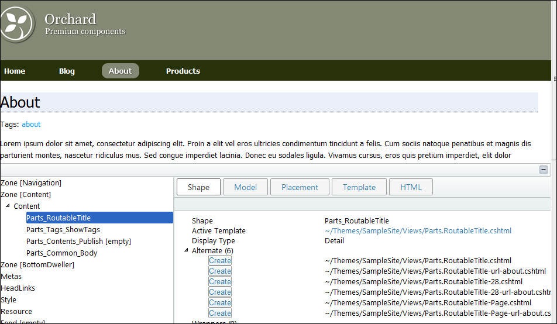Select Zone [BottomDweller] in the tree
Screen dimensions: 557x324
point(37,265)
